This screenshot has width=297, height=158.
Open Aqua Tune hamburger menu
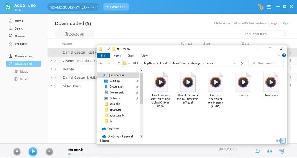[269, 7]
